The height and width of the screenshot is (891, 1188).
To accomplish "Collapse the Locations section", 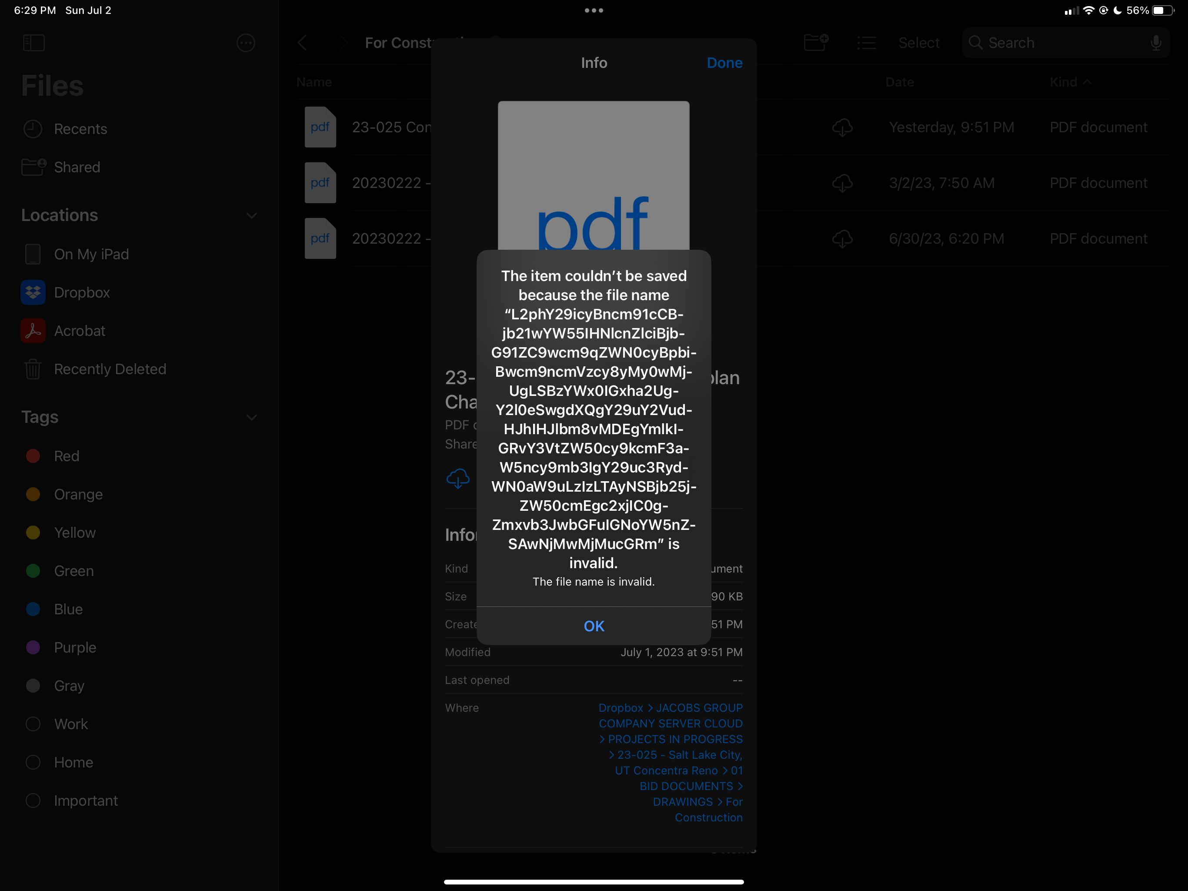I will point(252,215).
